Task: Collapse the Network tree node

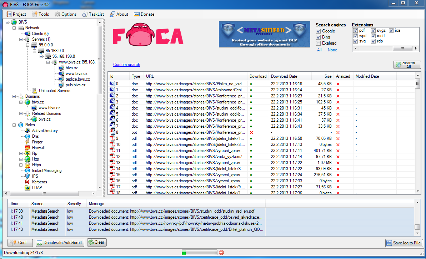Action: pos(14,28)
